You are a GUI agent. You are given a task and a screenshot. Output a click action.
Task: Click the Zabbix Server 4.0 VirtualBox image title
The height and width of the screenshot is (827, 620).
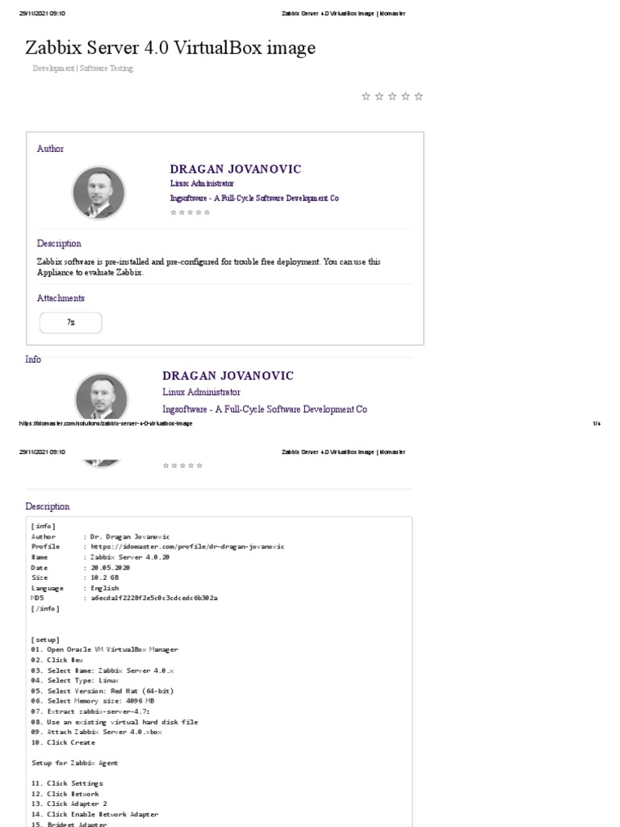point(170,48)
